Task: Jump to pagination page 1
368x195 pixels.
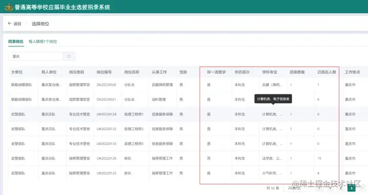Action: [330, 188]
